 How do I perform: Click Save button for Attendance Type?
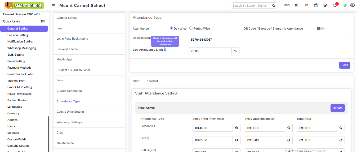pyautogui.click(x=345, y=65)
